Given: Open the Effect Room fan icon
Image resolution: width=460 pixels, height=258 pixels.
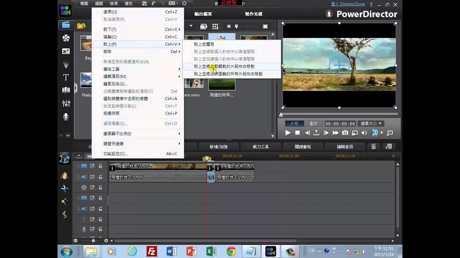Looking at the screenshot, I should [66, 38].
